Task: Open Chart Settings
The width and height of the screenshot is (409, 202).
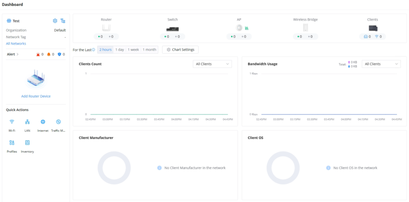Action: (x=180, y=50)
